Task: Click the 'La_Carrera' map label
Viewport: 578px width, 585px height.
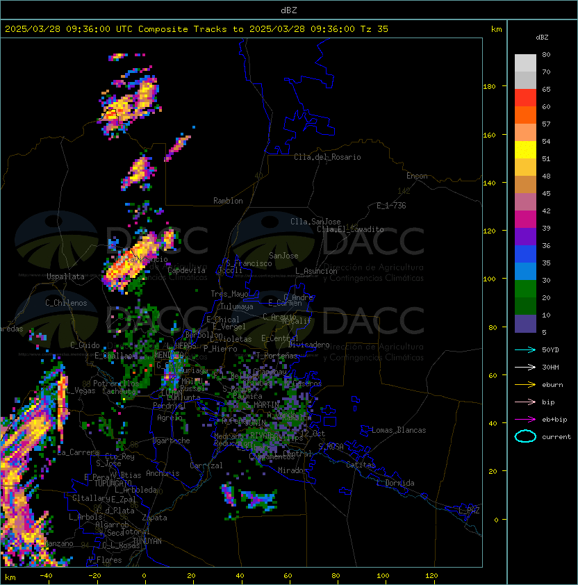Action: 79,452
